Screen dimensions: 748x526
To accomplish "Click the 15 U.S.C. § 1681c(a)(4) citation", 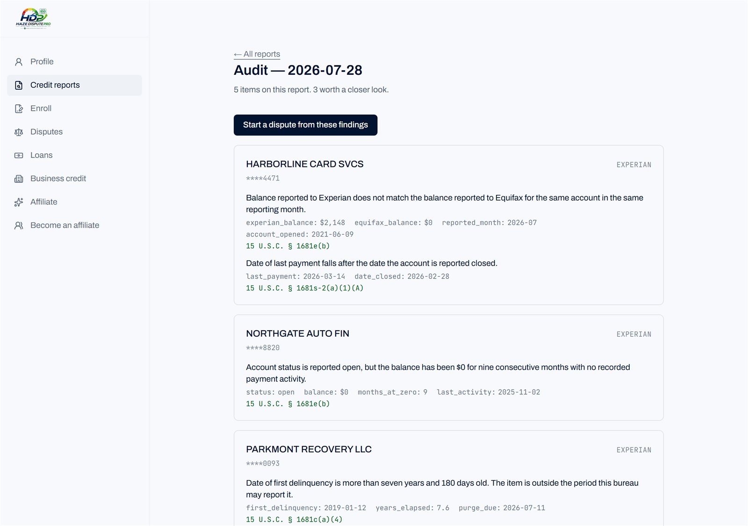I will tap(294, 519).
